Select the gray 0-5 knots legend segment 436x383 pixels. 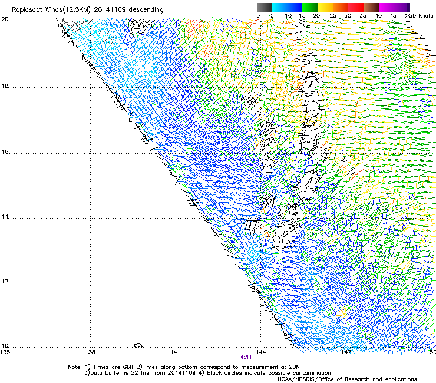[x=264, y=7]
